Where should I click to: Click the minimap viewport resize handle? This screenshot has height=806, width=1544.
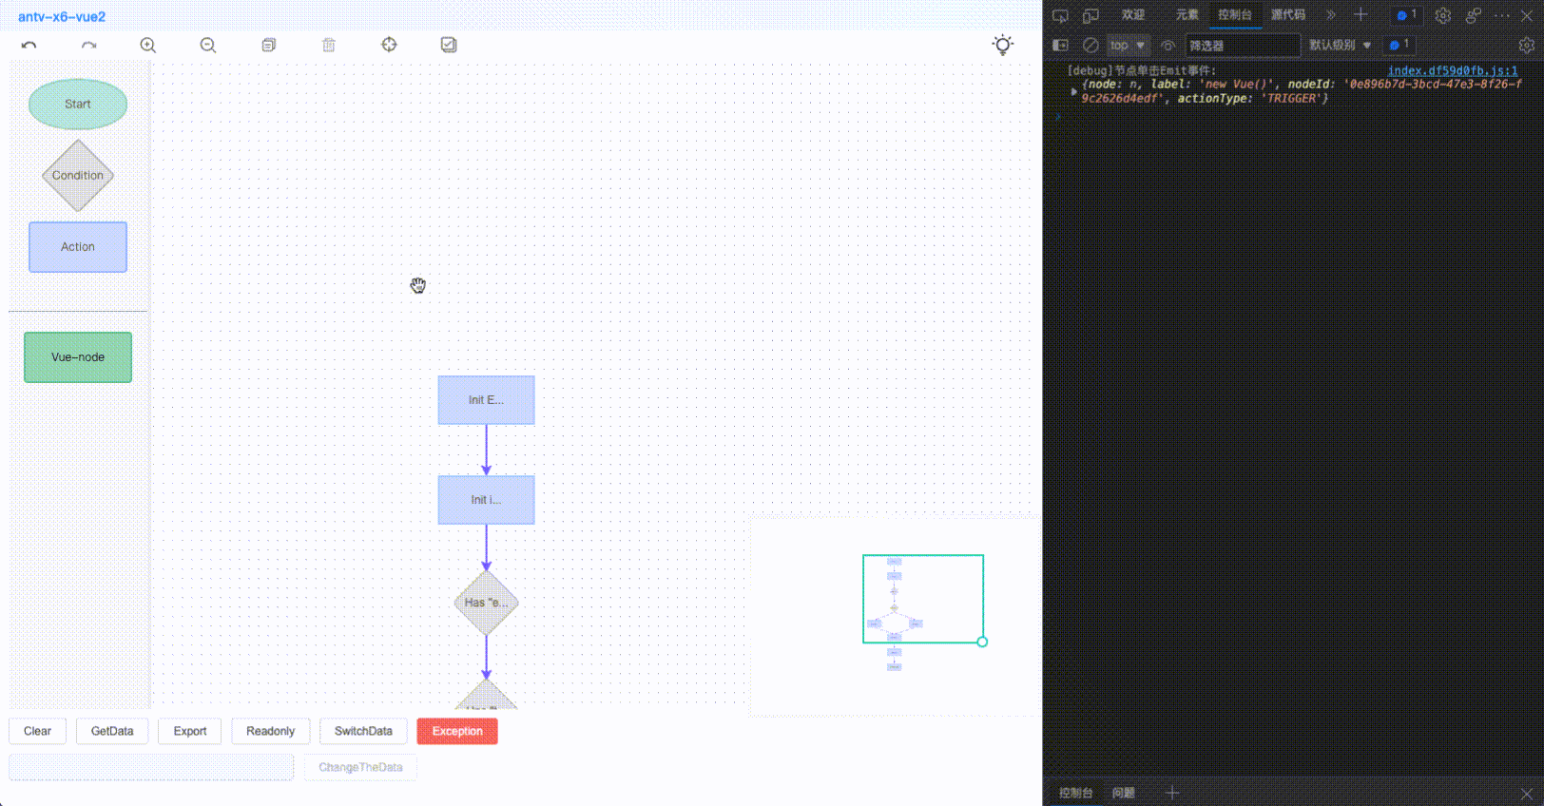(982, 642)
